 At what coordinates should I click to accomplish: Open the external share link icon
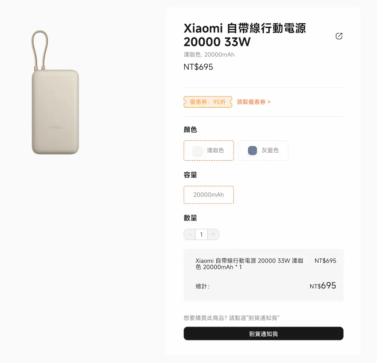[339, 36]
